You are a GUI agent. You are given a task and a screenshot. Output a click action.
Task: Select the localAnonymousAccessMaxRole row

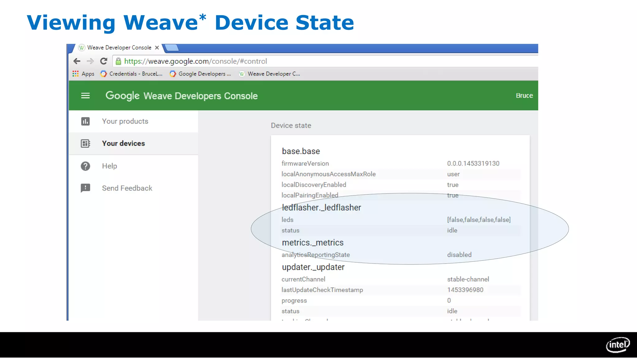[x=401, y=174]
